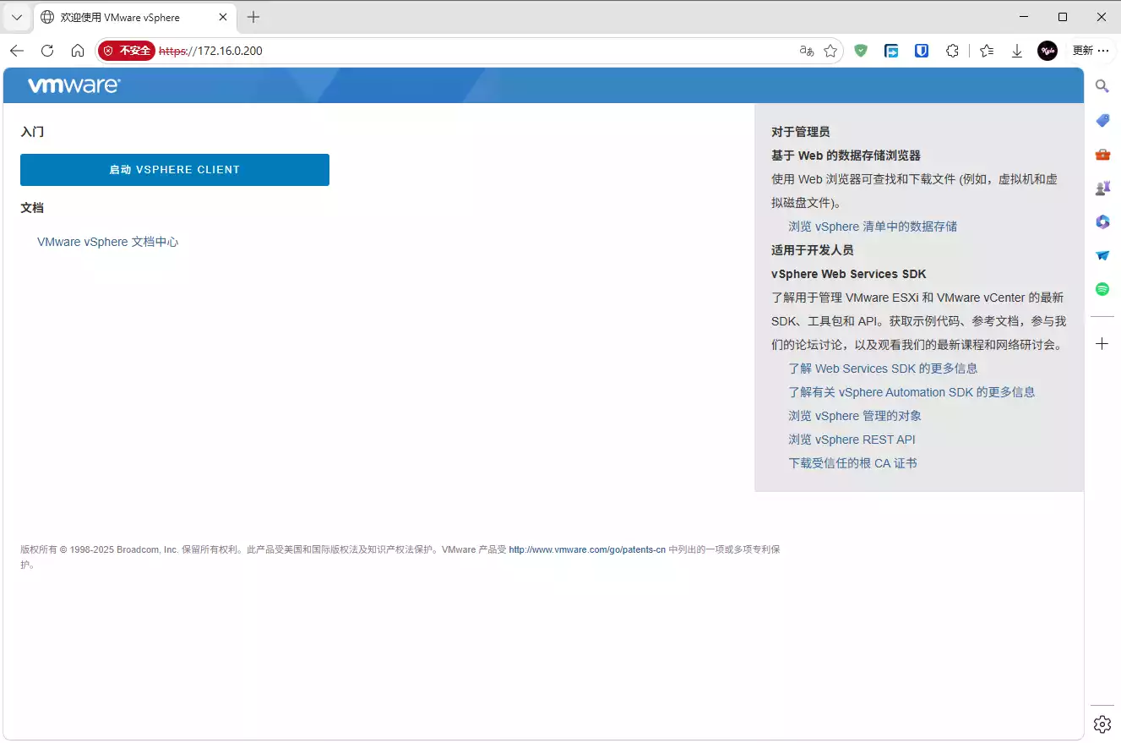
Task: Close the browser window
Action: coord(1102,17)
